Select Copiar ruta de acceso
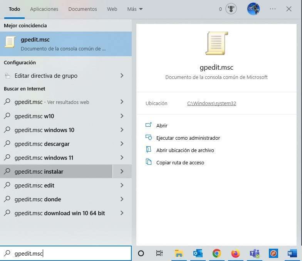The height and width of the screenshot is (261, 302). click(180, 162)
